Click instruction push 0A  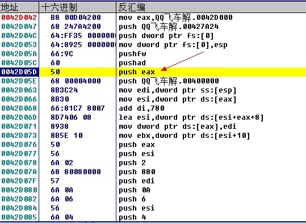[x=135, y=190]
